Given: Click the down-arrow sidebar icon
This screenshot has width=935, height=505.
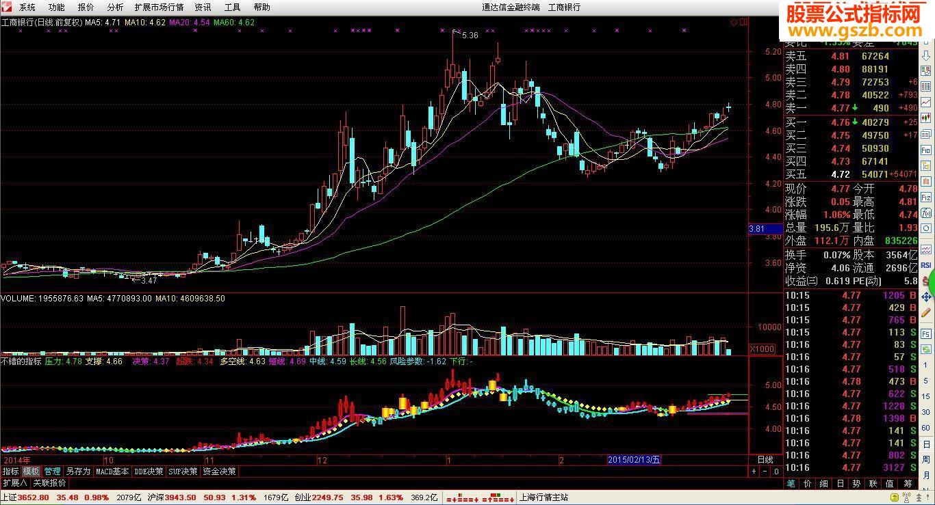Looking at the screenshot, I should tap(926, 56).
